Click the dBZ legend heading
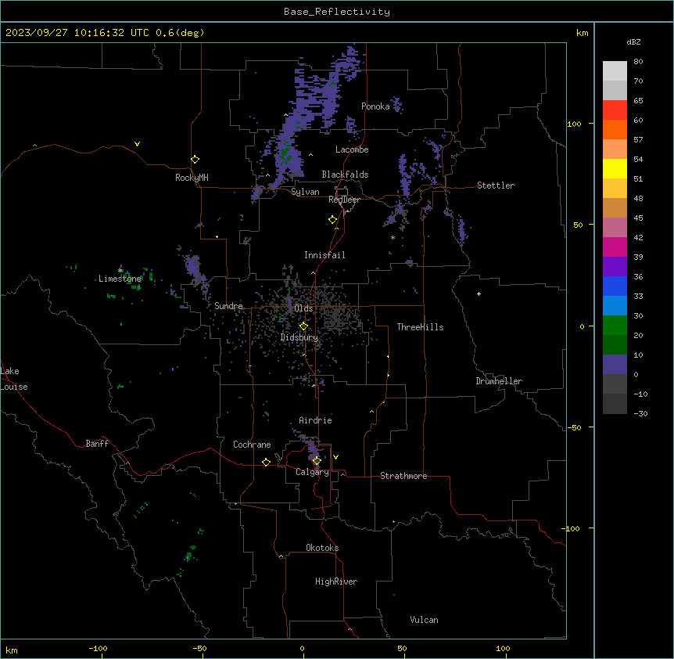The height and width of the screenshot is (659, 674). point(633,41)
